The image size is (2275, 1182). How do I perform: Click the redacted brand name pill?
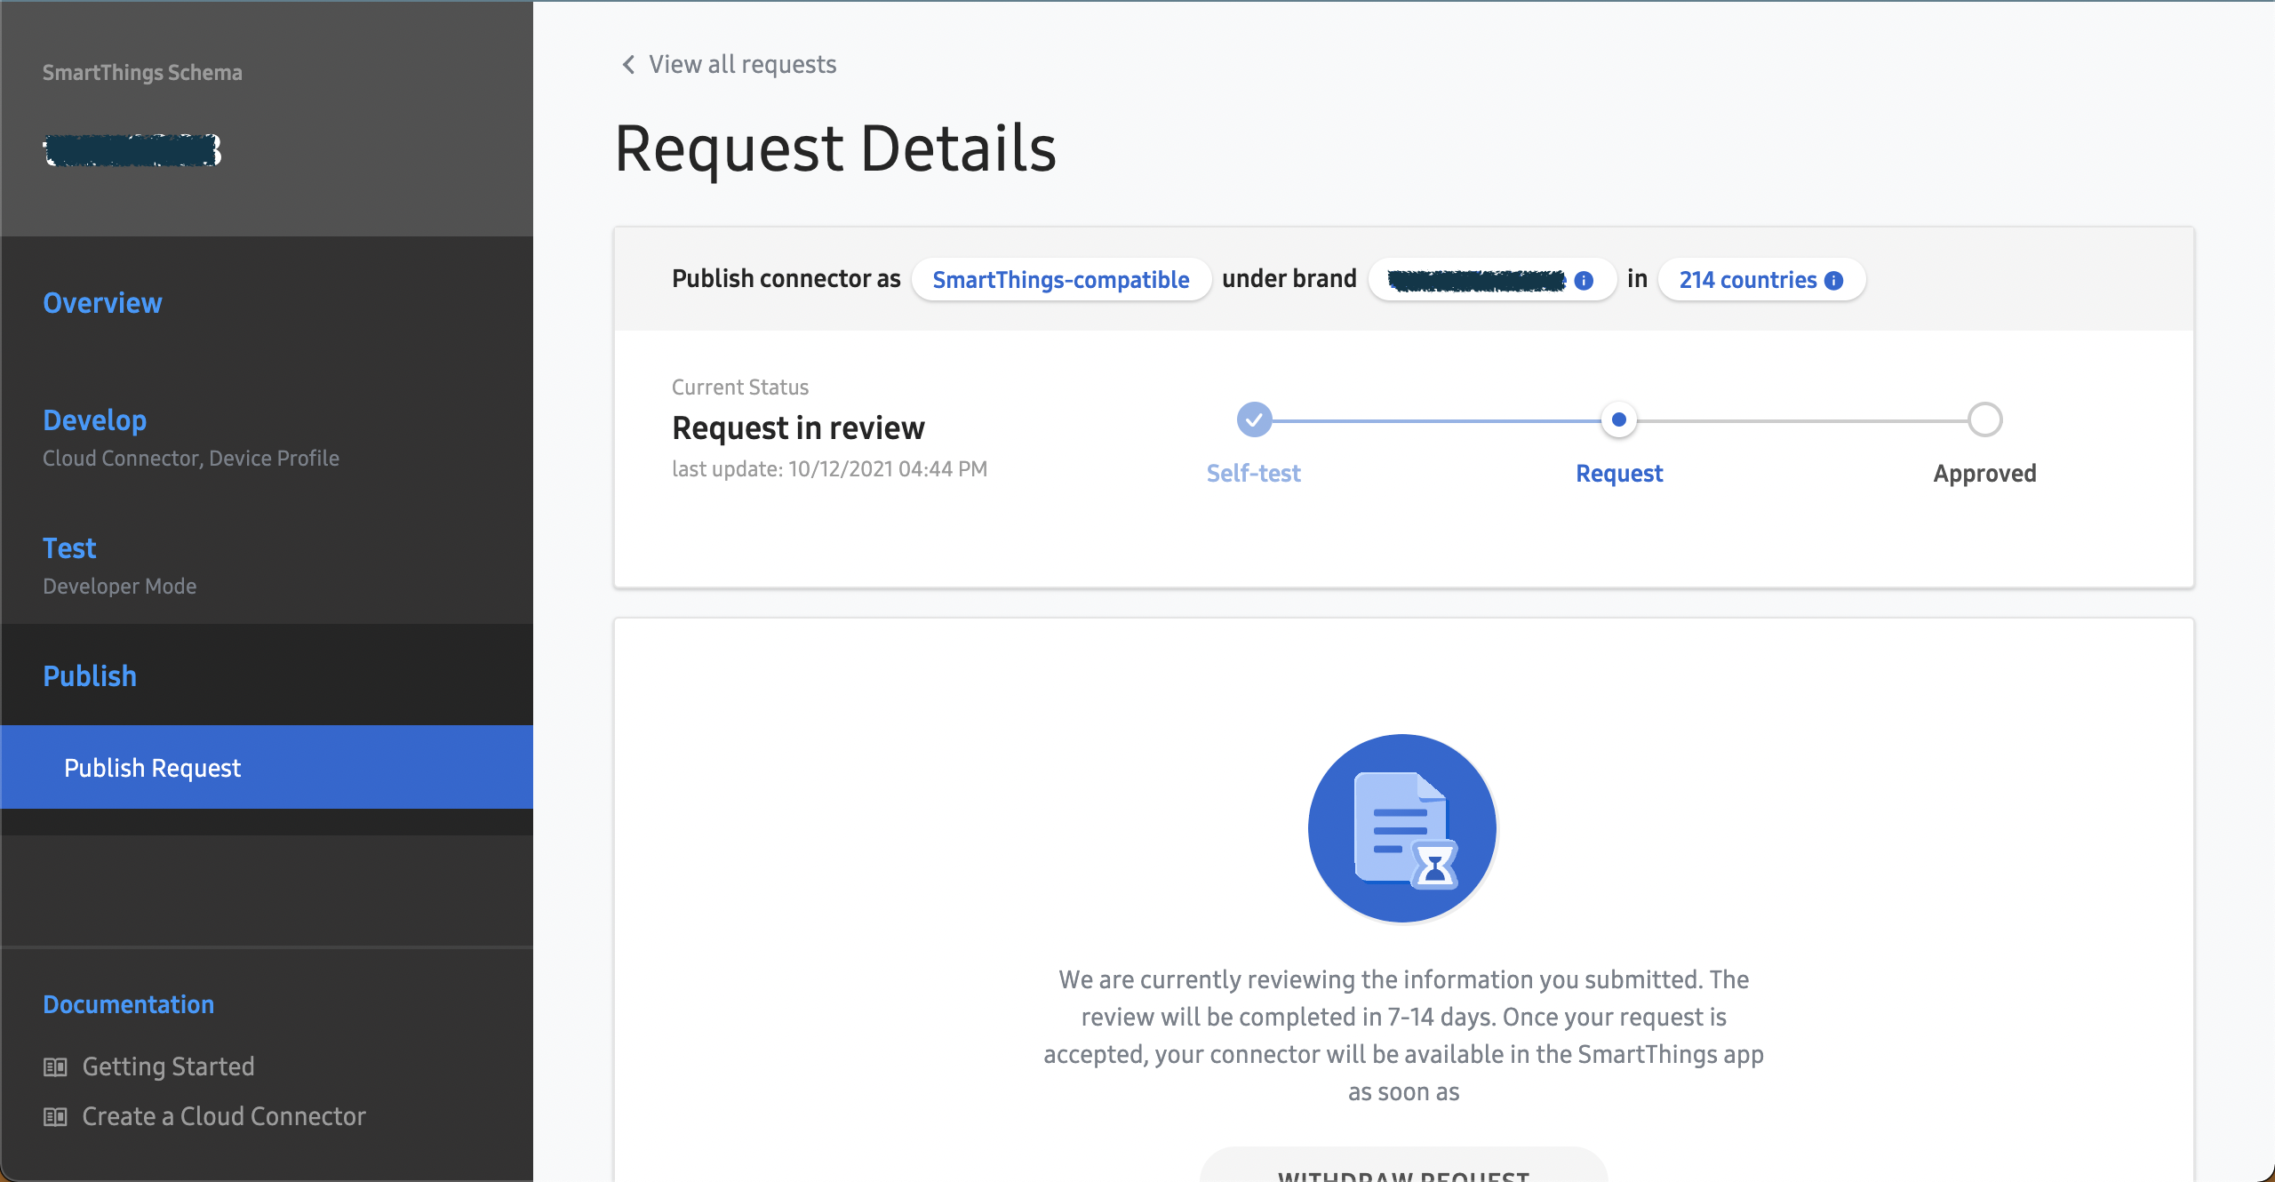[x=1491, y=280]
